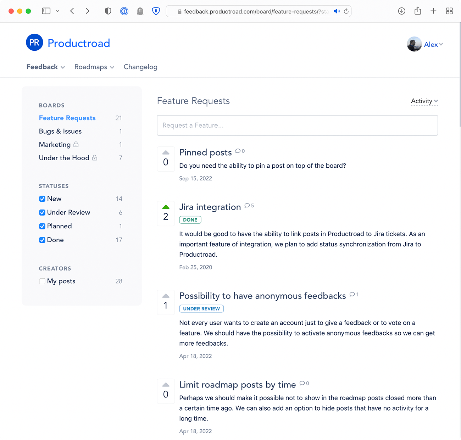Open the Jira integration post title
This screenshot has height=440, width=461.
tap(210, 207)
